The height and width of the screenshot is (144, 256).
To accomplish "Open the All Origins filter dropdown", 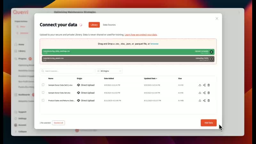I will (109, 71).
